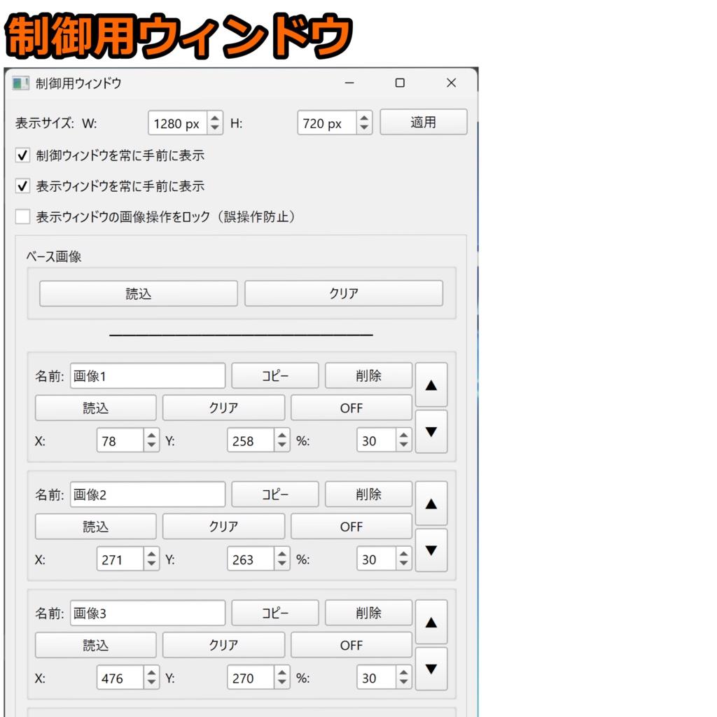This screenshot has height=717, width=717.
Task: Disable 表示ウィンドウを常に手前に表示
Action: tap(22, 186)
